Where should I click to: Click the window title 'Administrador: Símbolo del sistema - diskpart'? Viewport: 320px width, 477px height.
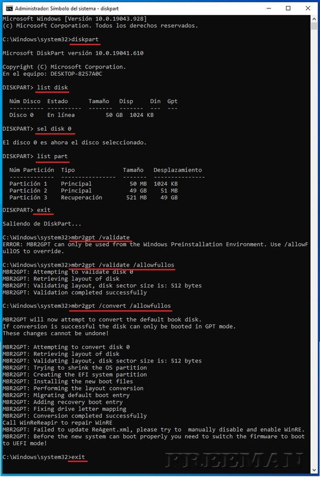(67, 8)
